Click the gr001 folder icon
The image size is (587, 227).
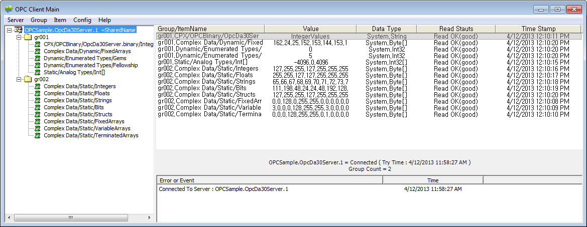click(x=28, y=38)
